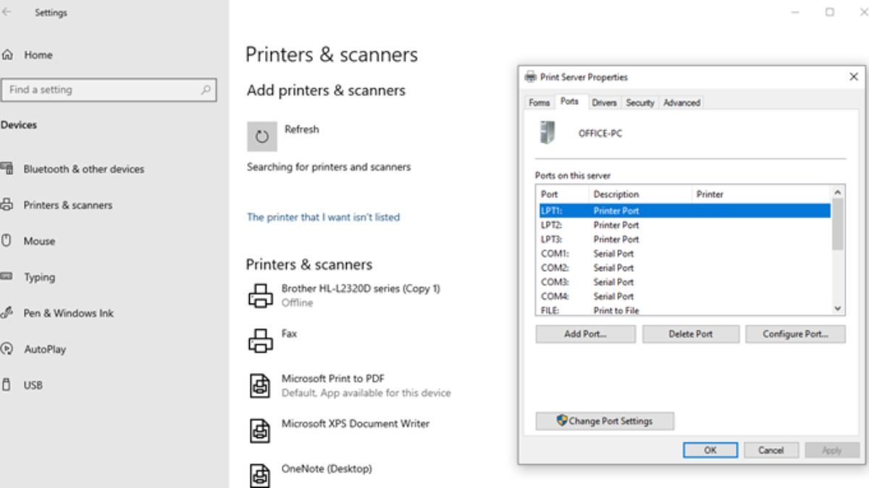
Task: Open AutoPlay settings
Action: point(47,348)
